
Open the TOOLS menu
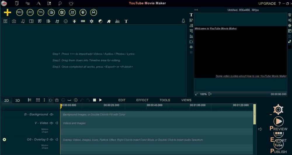pos(165,100)
